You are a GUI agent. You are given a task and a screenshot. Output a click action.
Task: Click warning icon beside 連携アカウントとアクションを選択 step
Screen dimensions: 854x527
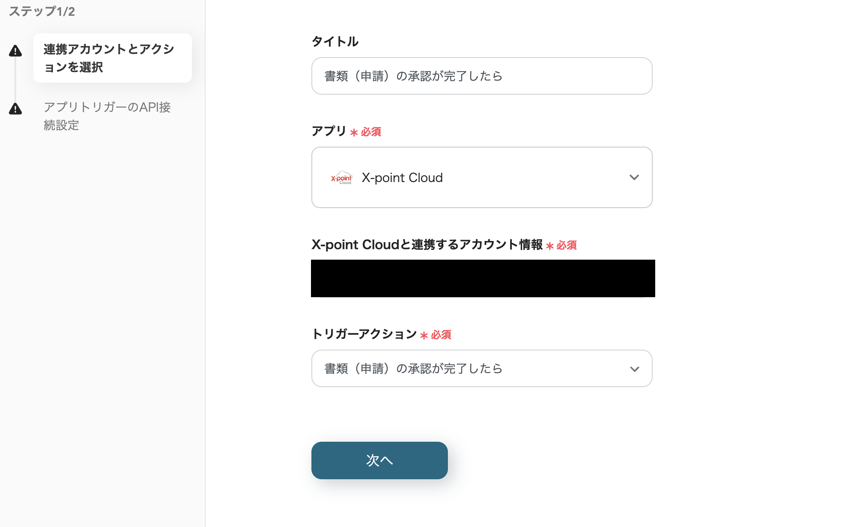click(x=15, y=51)
